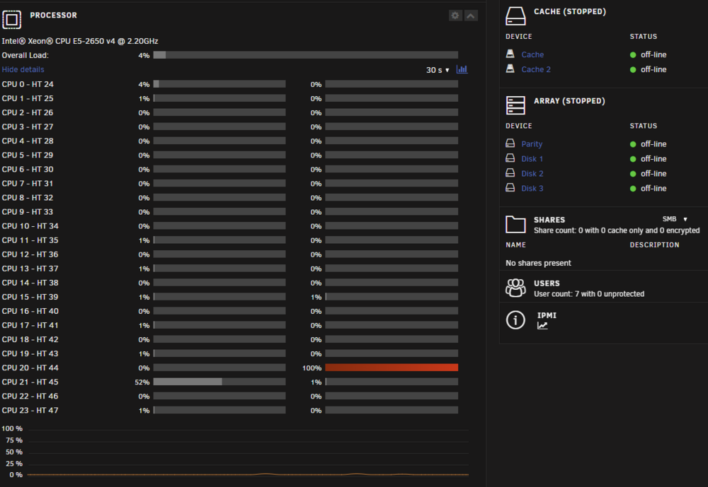Hide CPU details link
Image resolution: width=708 pixels, height=487 pixels.
tap(23, 69)
